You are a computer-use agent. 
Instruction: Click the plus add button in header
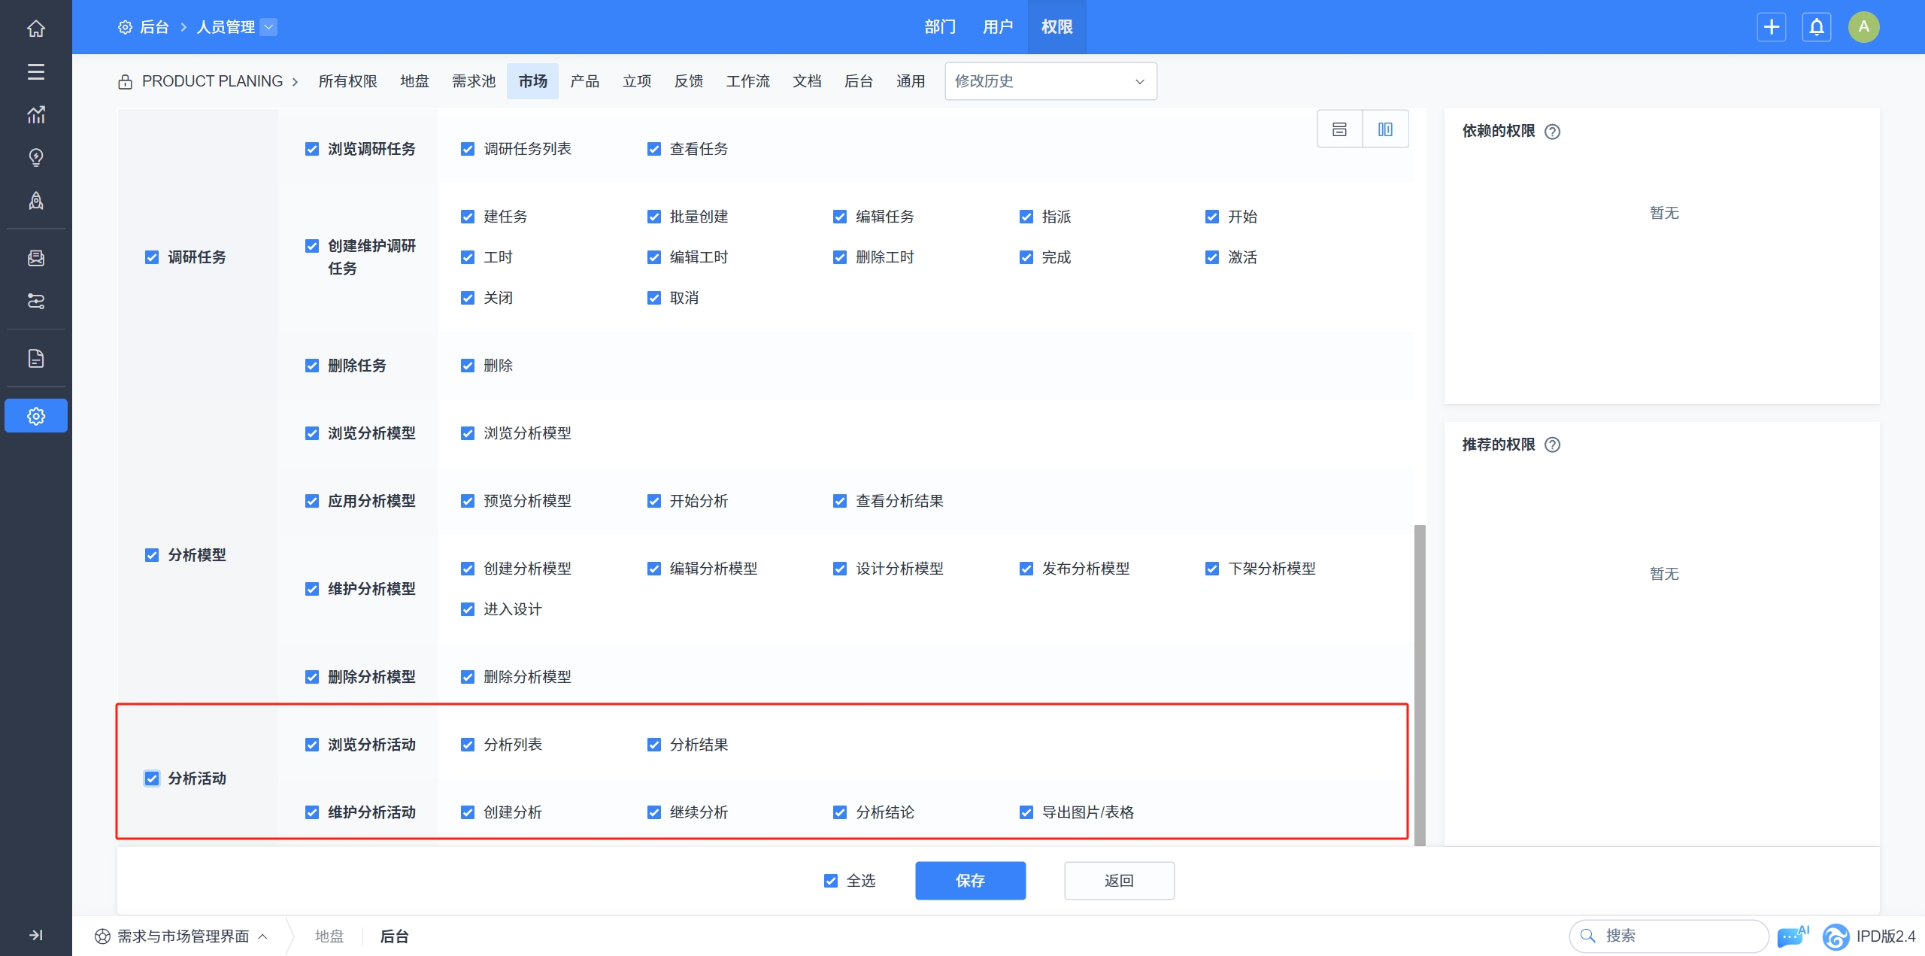[1772, 27]
